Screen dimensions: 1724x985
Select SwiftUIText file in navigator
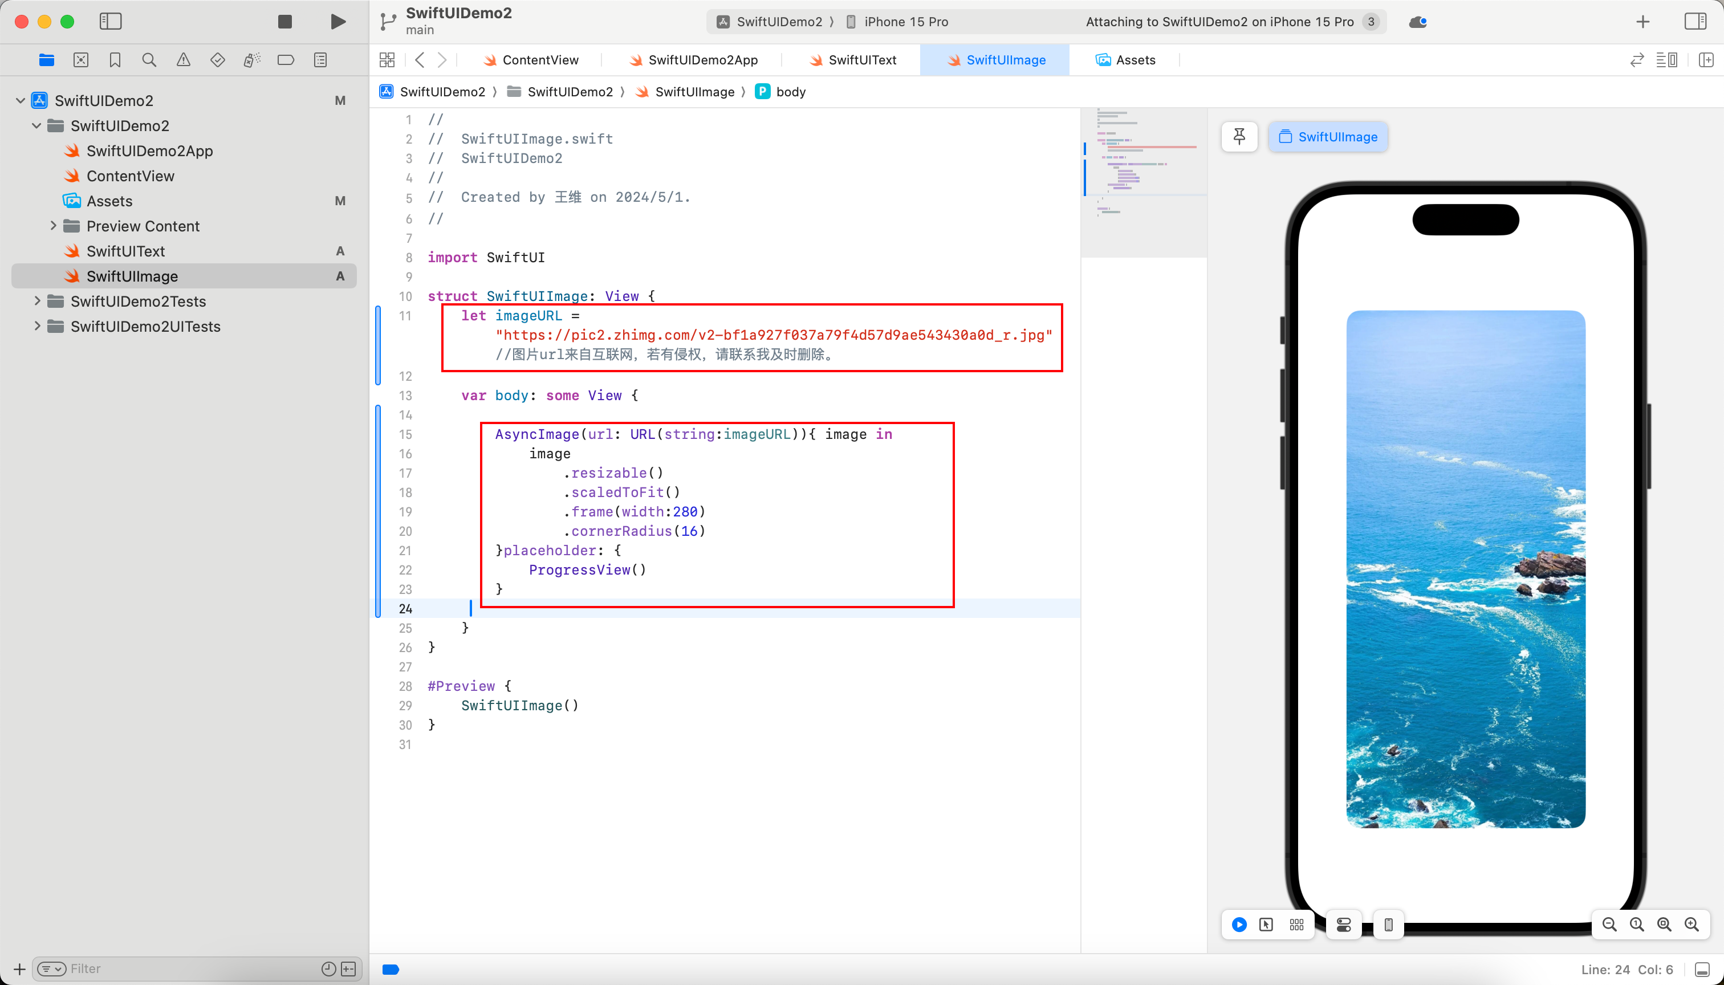coord(127,250)
